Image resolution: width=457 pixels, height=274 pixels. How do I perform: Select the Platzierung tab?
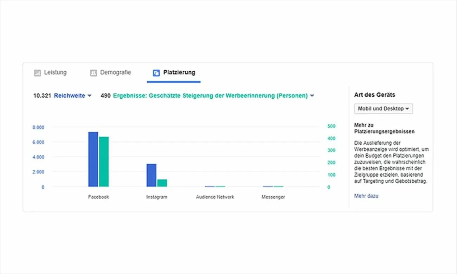point(179,72)
